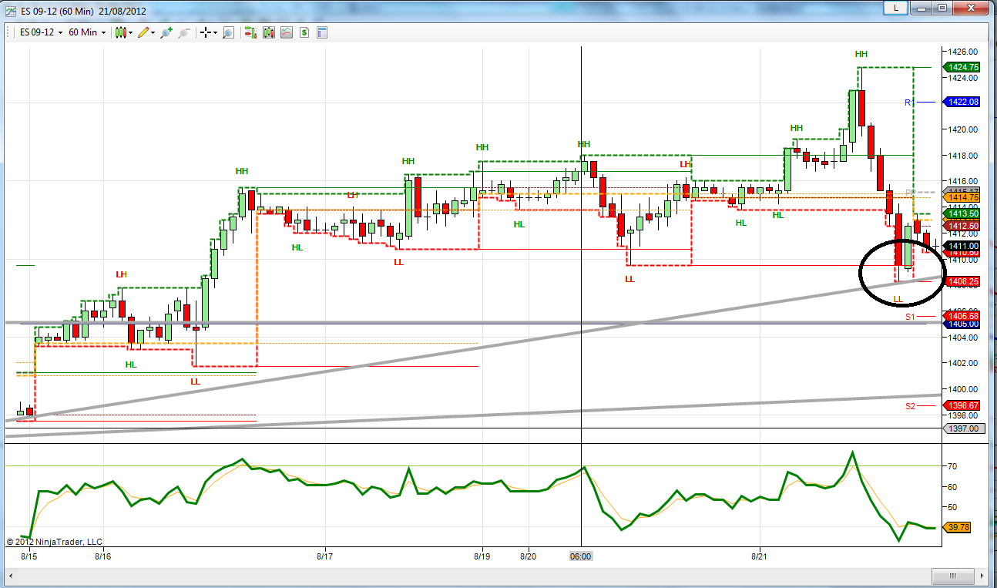Click the zoom in magnifier icon

coord(166,32)
